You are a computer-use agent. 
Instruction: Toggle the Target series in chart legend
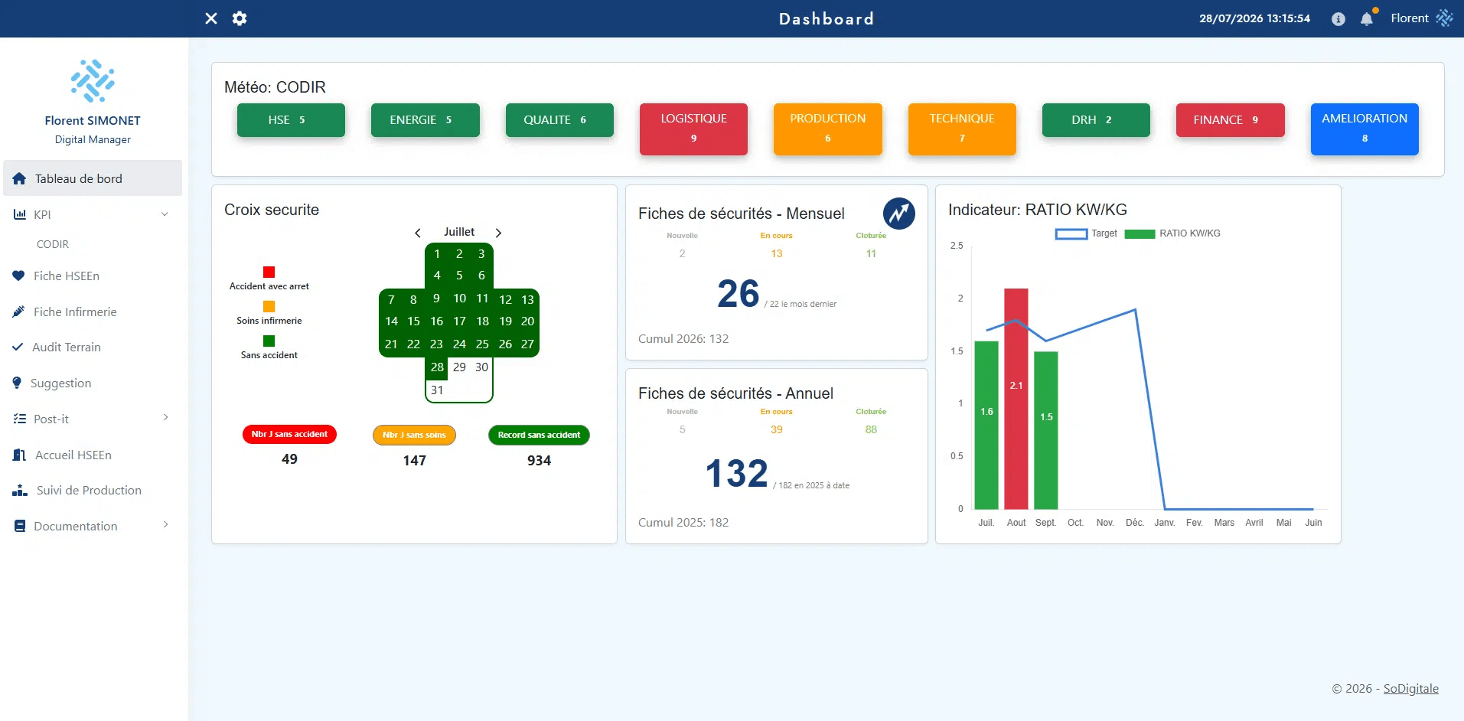click(x=1086, y=233)
